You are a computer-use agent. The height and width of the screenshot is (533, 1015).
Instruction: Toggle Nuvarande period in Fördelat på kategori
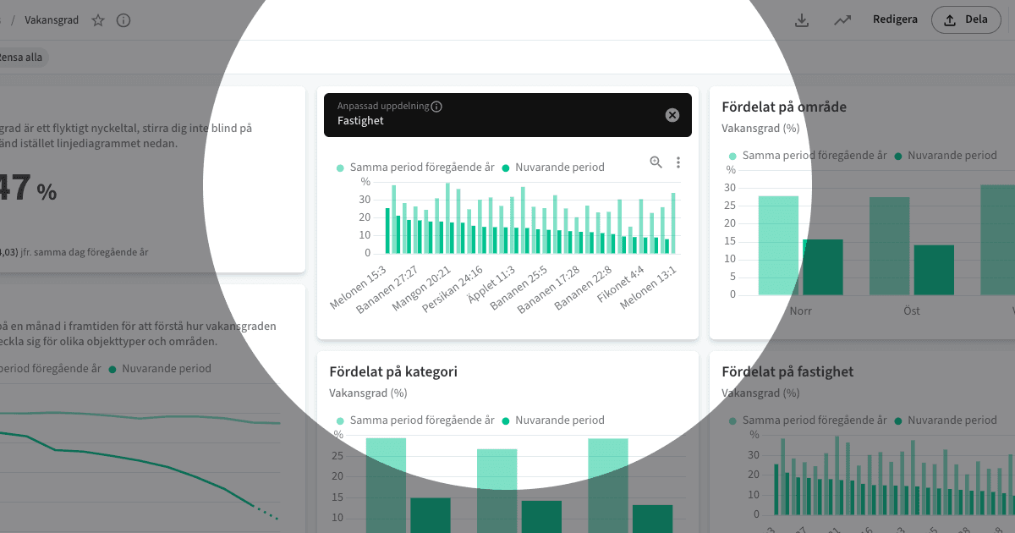(553, 420)
